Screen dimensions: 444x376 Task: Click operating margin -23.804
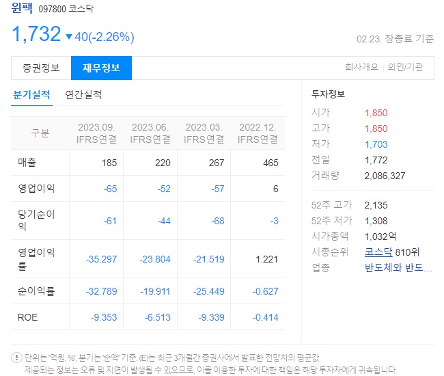(x=155, y=259)
